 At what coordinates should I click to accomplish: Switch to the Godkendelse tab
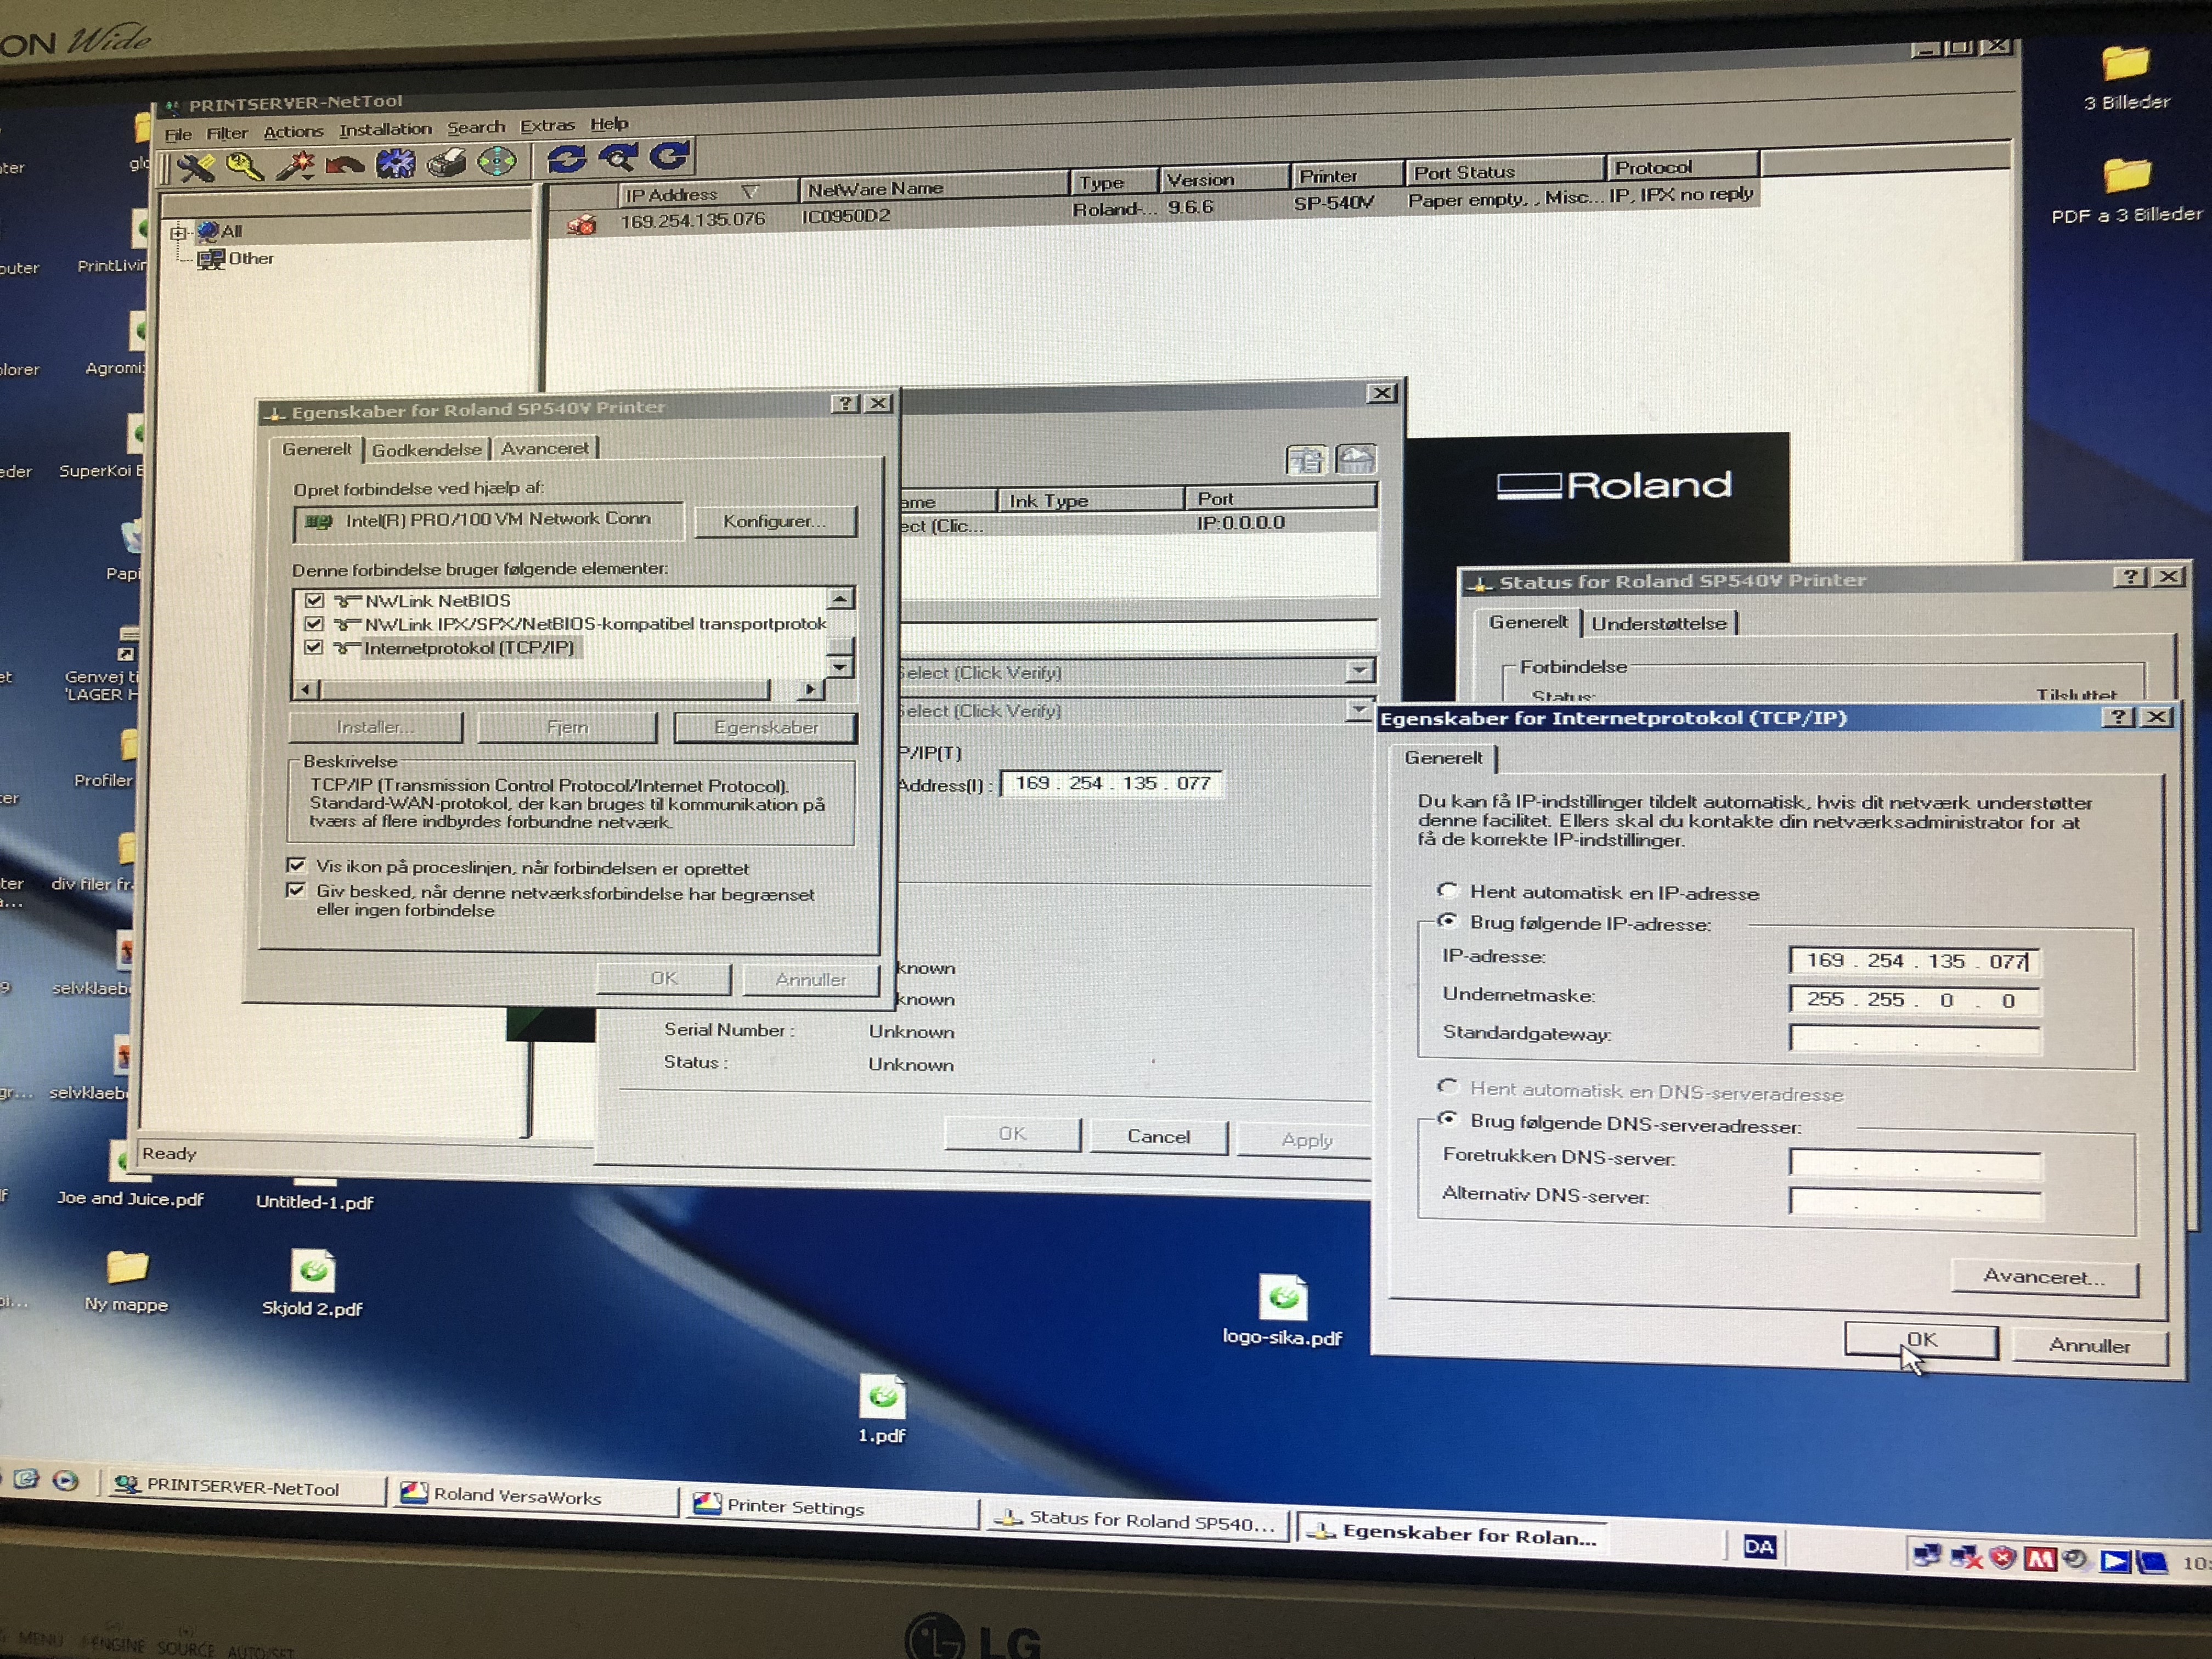(427, 450)
